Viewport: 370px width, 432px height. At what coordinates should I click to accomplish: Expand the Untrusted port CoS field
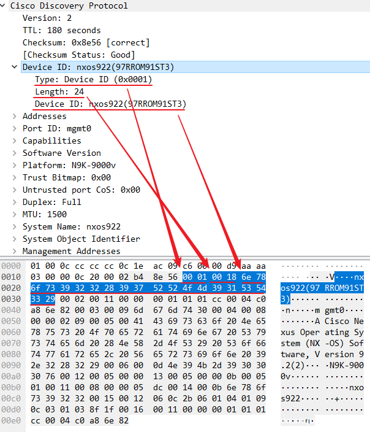[15, 190]
